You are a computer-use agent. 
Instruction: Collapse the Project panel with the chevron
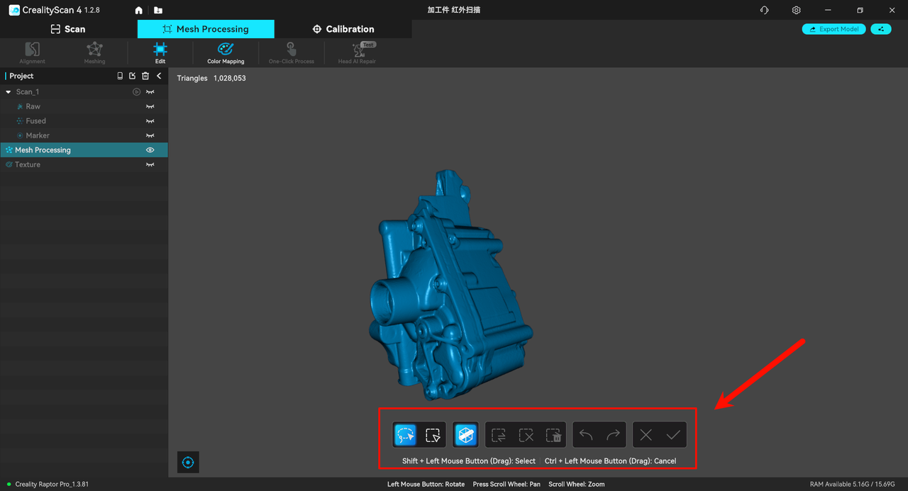pyautogui.click(x=159, y=76)
